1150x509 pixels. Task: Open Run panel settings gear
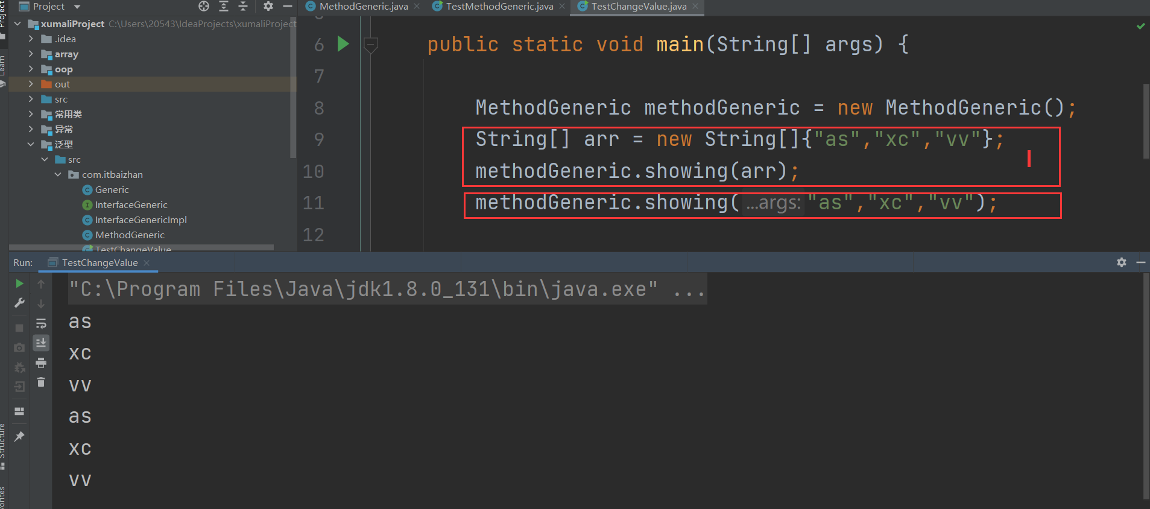(x=1121, y=262)
